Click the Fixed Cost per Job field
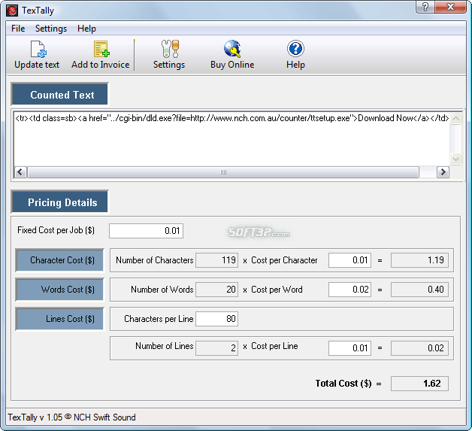 [147, 231]
